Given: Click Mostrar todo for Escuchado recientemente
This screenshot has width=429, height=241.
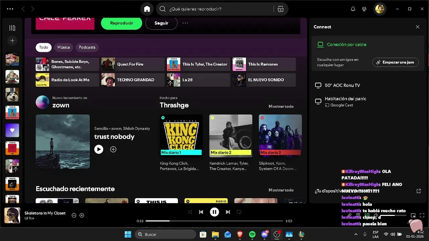Looking at the screenshot, I should tap(281, 190).
